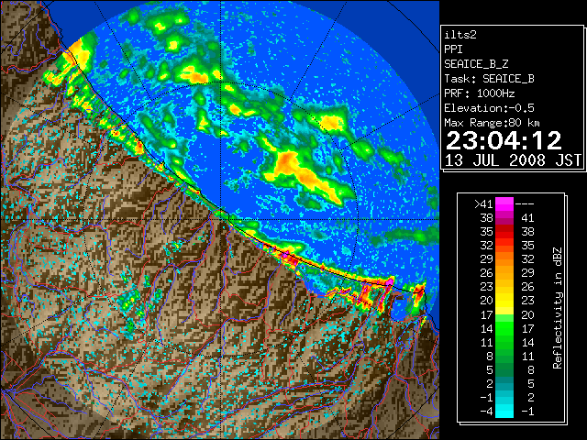
Task: Click the "Reflectivity in dBZ" vertical label
Action: click(x=558, y=308)
